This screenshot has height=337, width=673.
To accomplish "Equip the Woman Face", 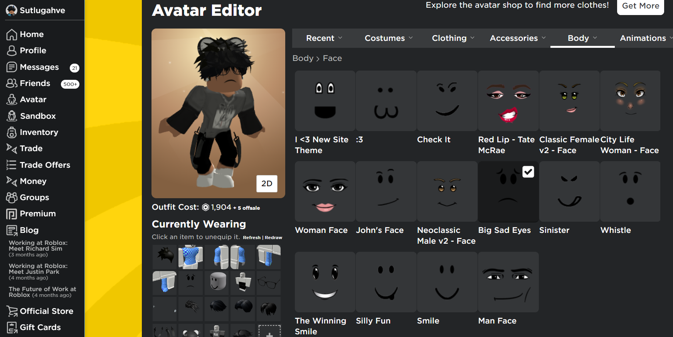I will tap(325, 192).
